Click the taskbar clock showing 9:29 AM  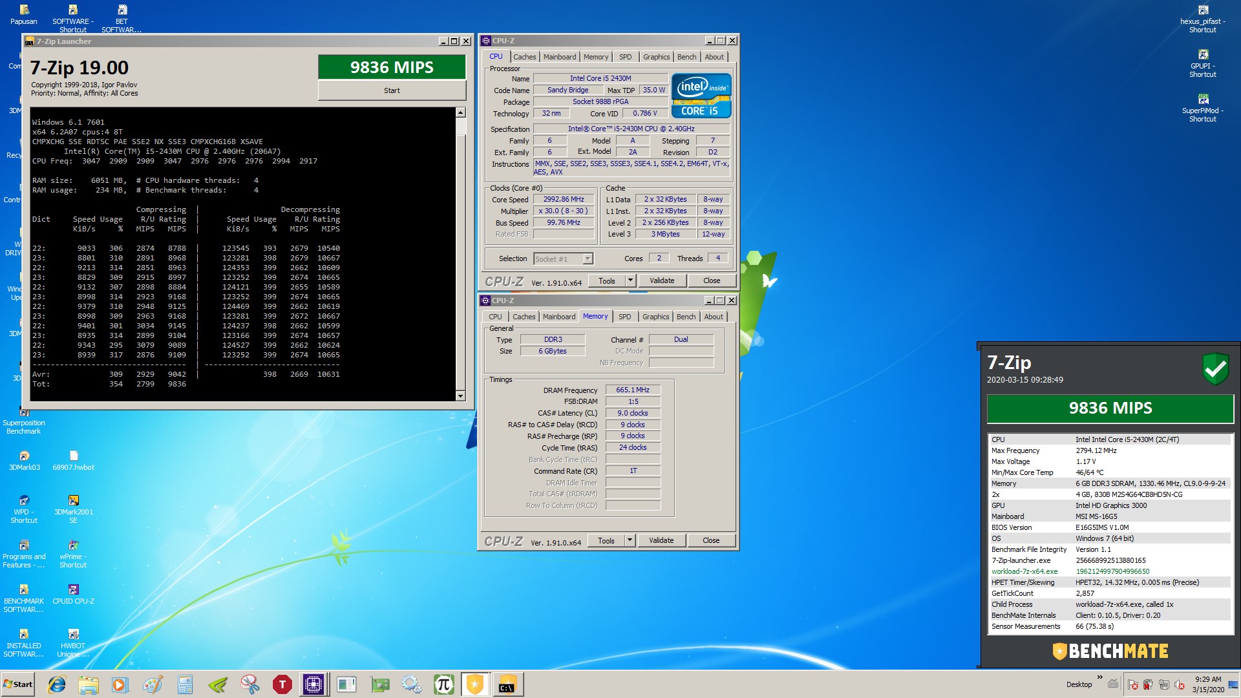click(1208, 684)
